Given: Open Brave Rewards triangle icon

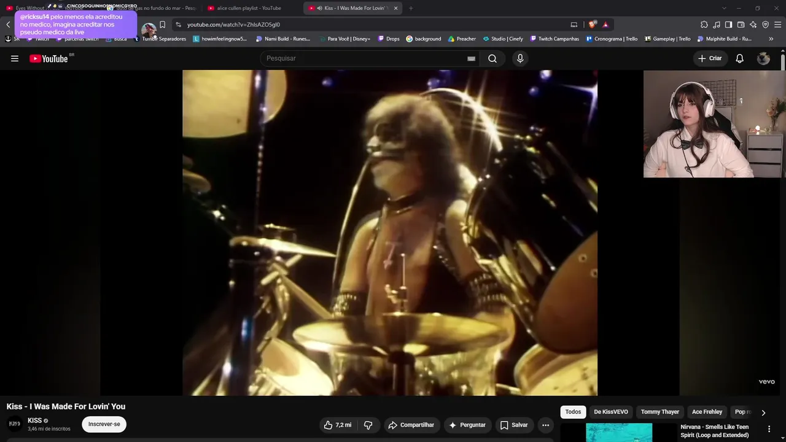Looking at the screenshot, I should point(605,25).
